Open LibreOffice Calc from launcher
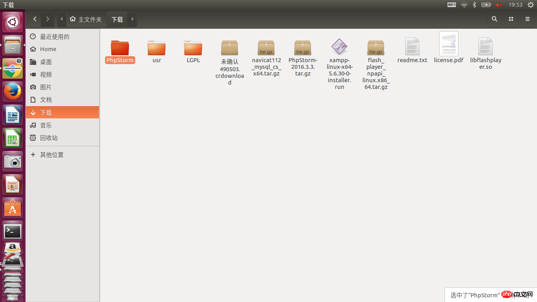 pos(13,138)
